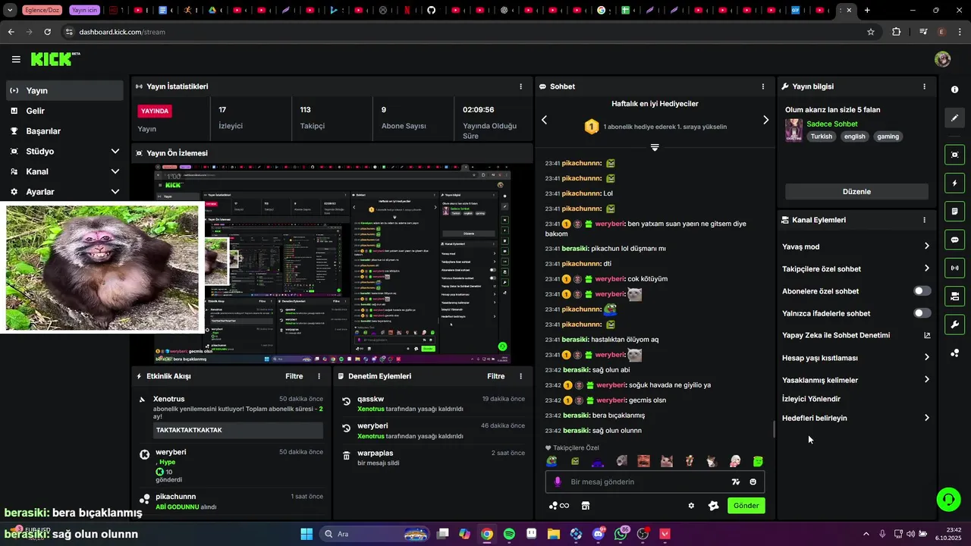Click the purple microphone icon in the chat input

click(558, 482)
